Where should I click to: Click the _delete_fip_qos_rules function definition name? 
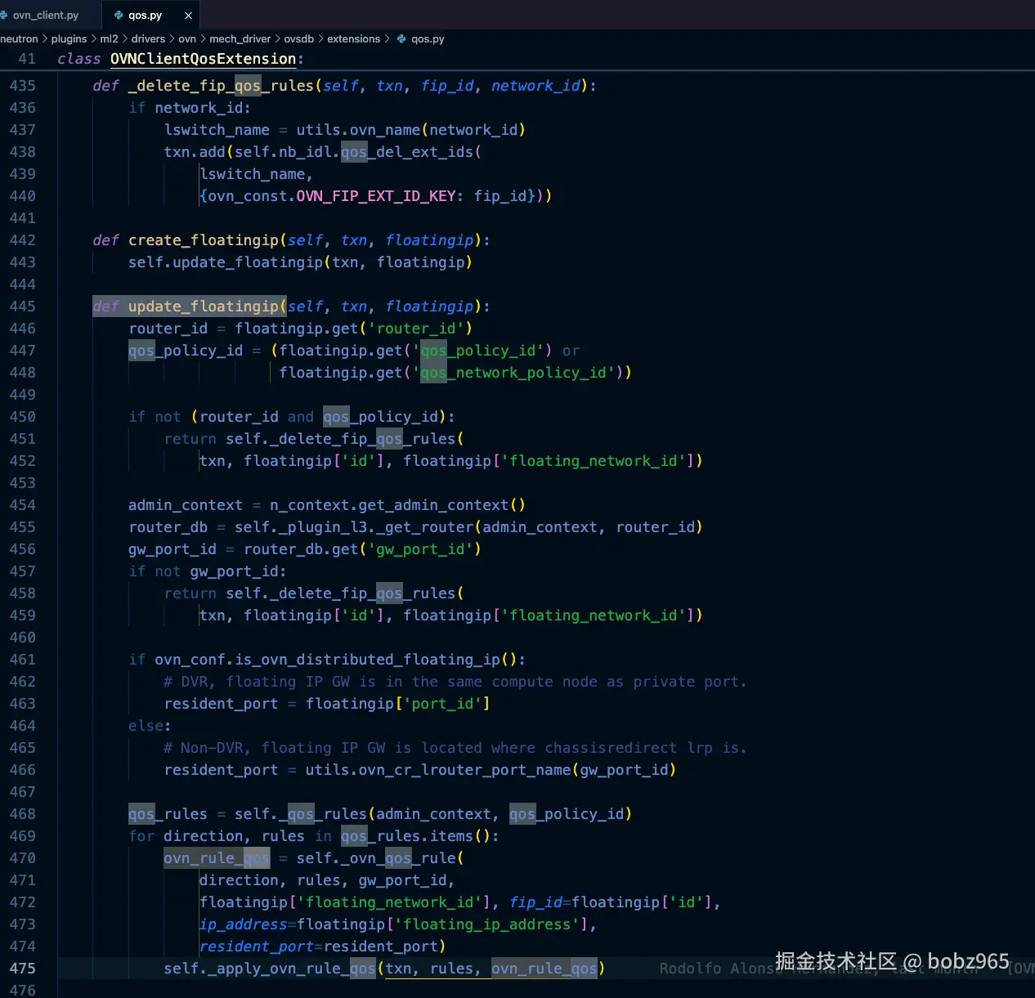221,86
